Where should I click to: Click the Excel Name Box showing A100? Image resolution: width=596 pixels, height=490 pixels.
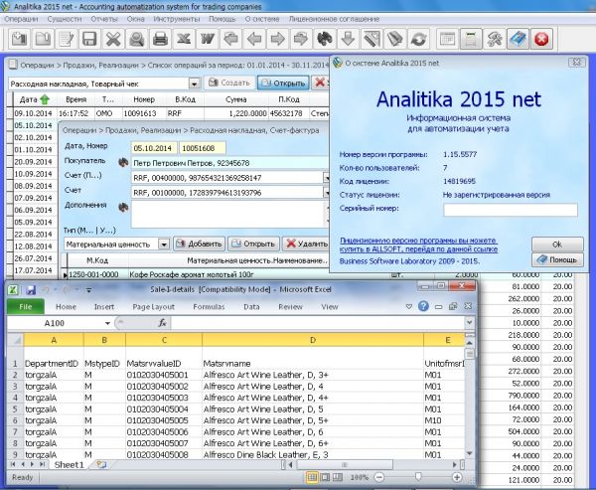(x=55, y=323)
